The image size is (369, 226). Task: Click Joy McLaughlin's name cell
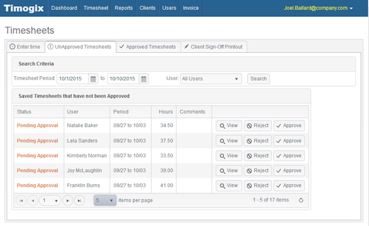(87, 171)
